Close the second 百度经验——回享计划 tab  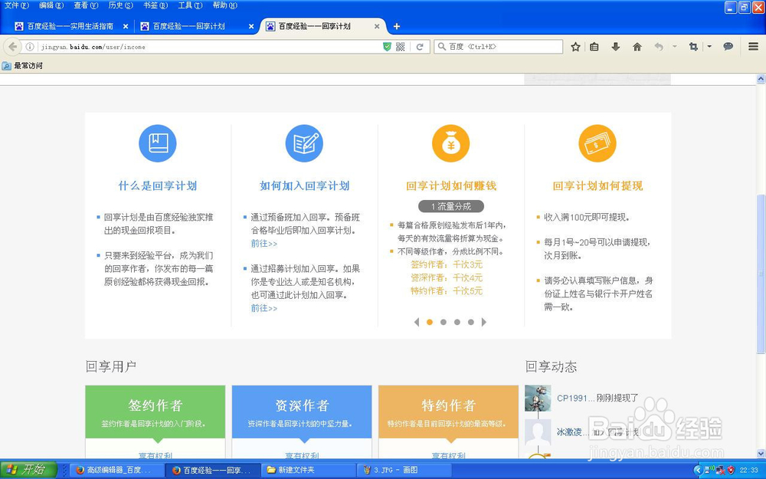coord(251,26)
